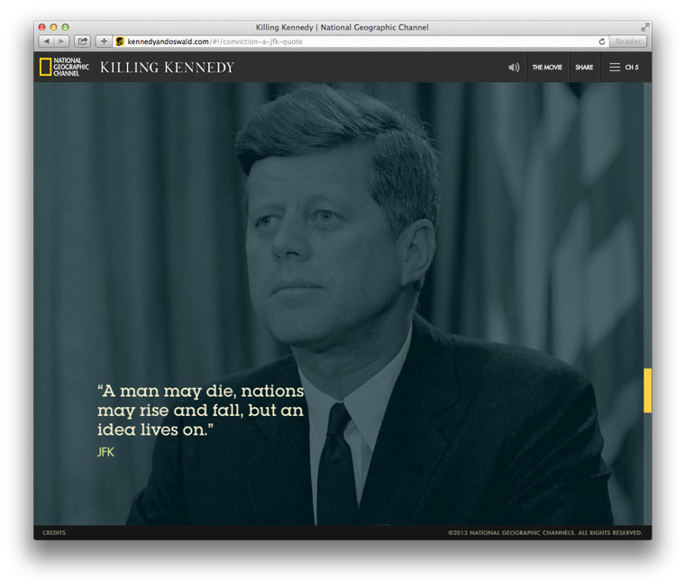Reload the page with the refresh icon
Image resolution: width=685 pixels, height=586 pixels.
(601, 41)
